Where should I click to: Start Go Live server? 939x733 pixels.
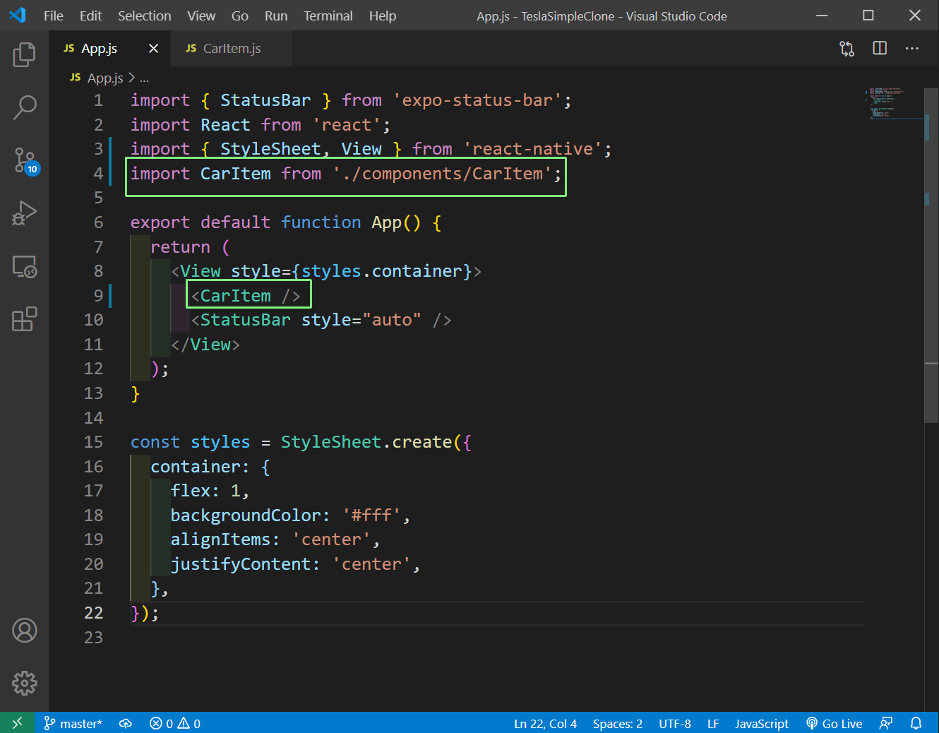pos(835,723)
